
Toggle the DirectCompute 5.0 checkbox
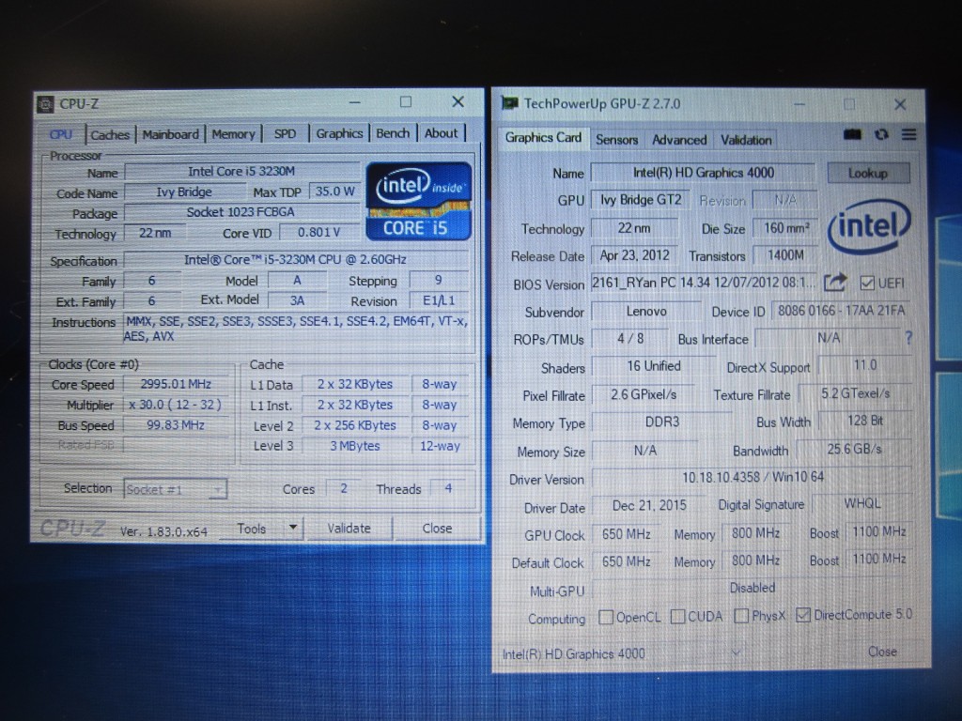(x=803, y=615)
